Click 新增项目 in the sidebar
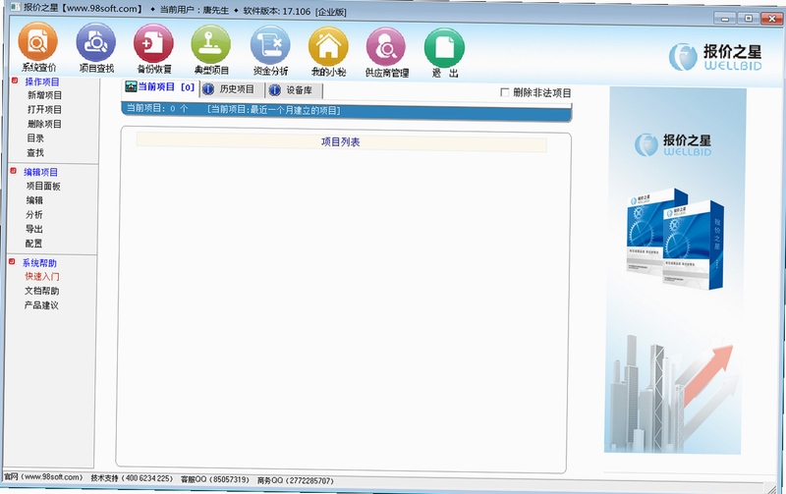Viewport: 786px width, 494px height. (44, 95)
